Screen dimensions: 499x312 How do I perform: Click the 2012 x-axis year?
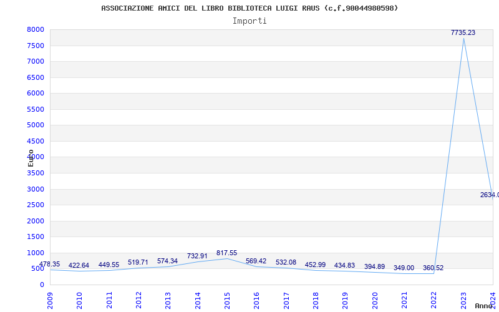(x=138, y=301)
